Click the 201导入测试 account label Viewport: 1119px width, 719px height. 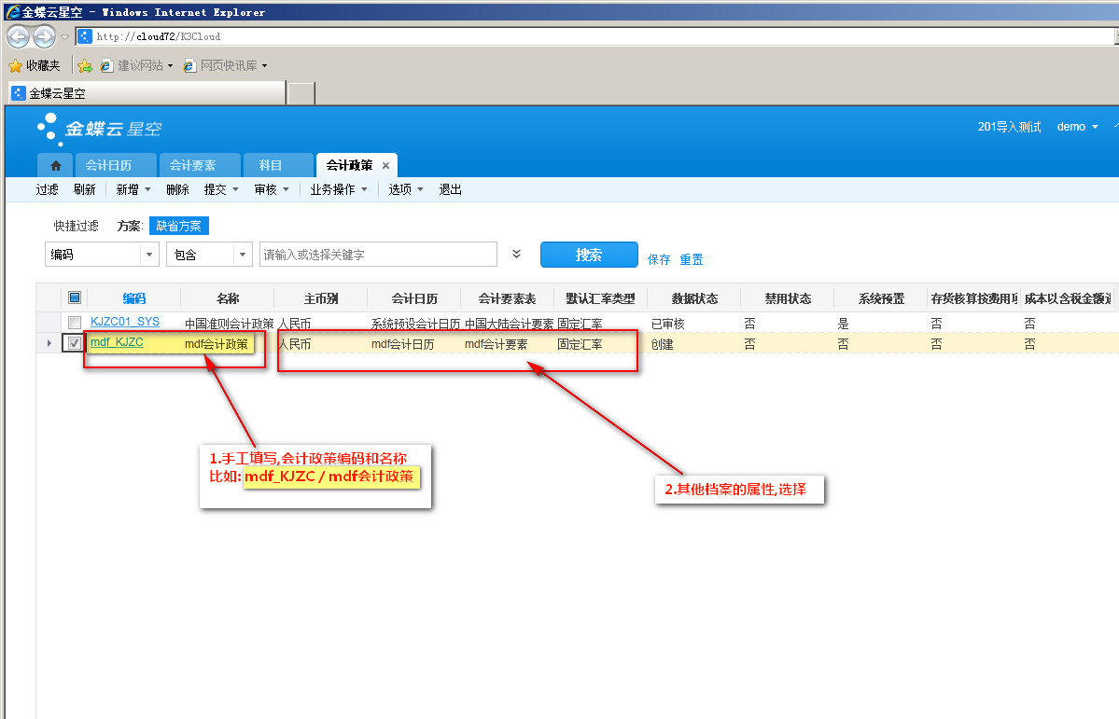coord(1009,127)
